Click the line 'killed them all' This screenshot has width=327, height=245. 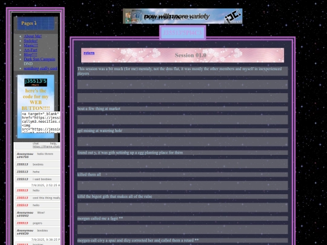point(89,175)
